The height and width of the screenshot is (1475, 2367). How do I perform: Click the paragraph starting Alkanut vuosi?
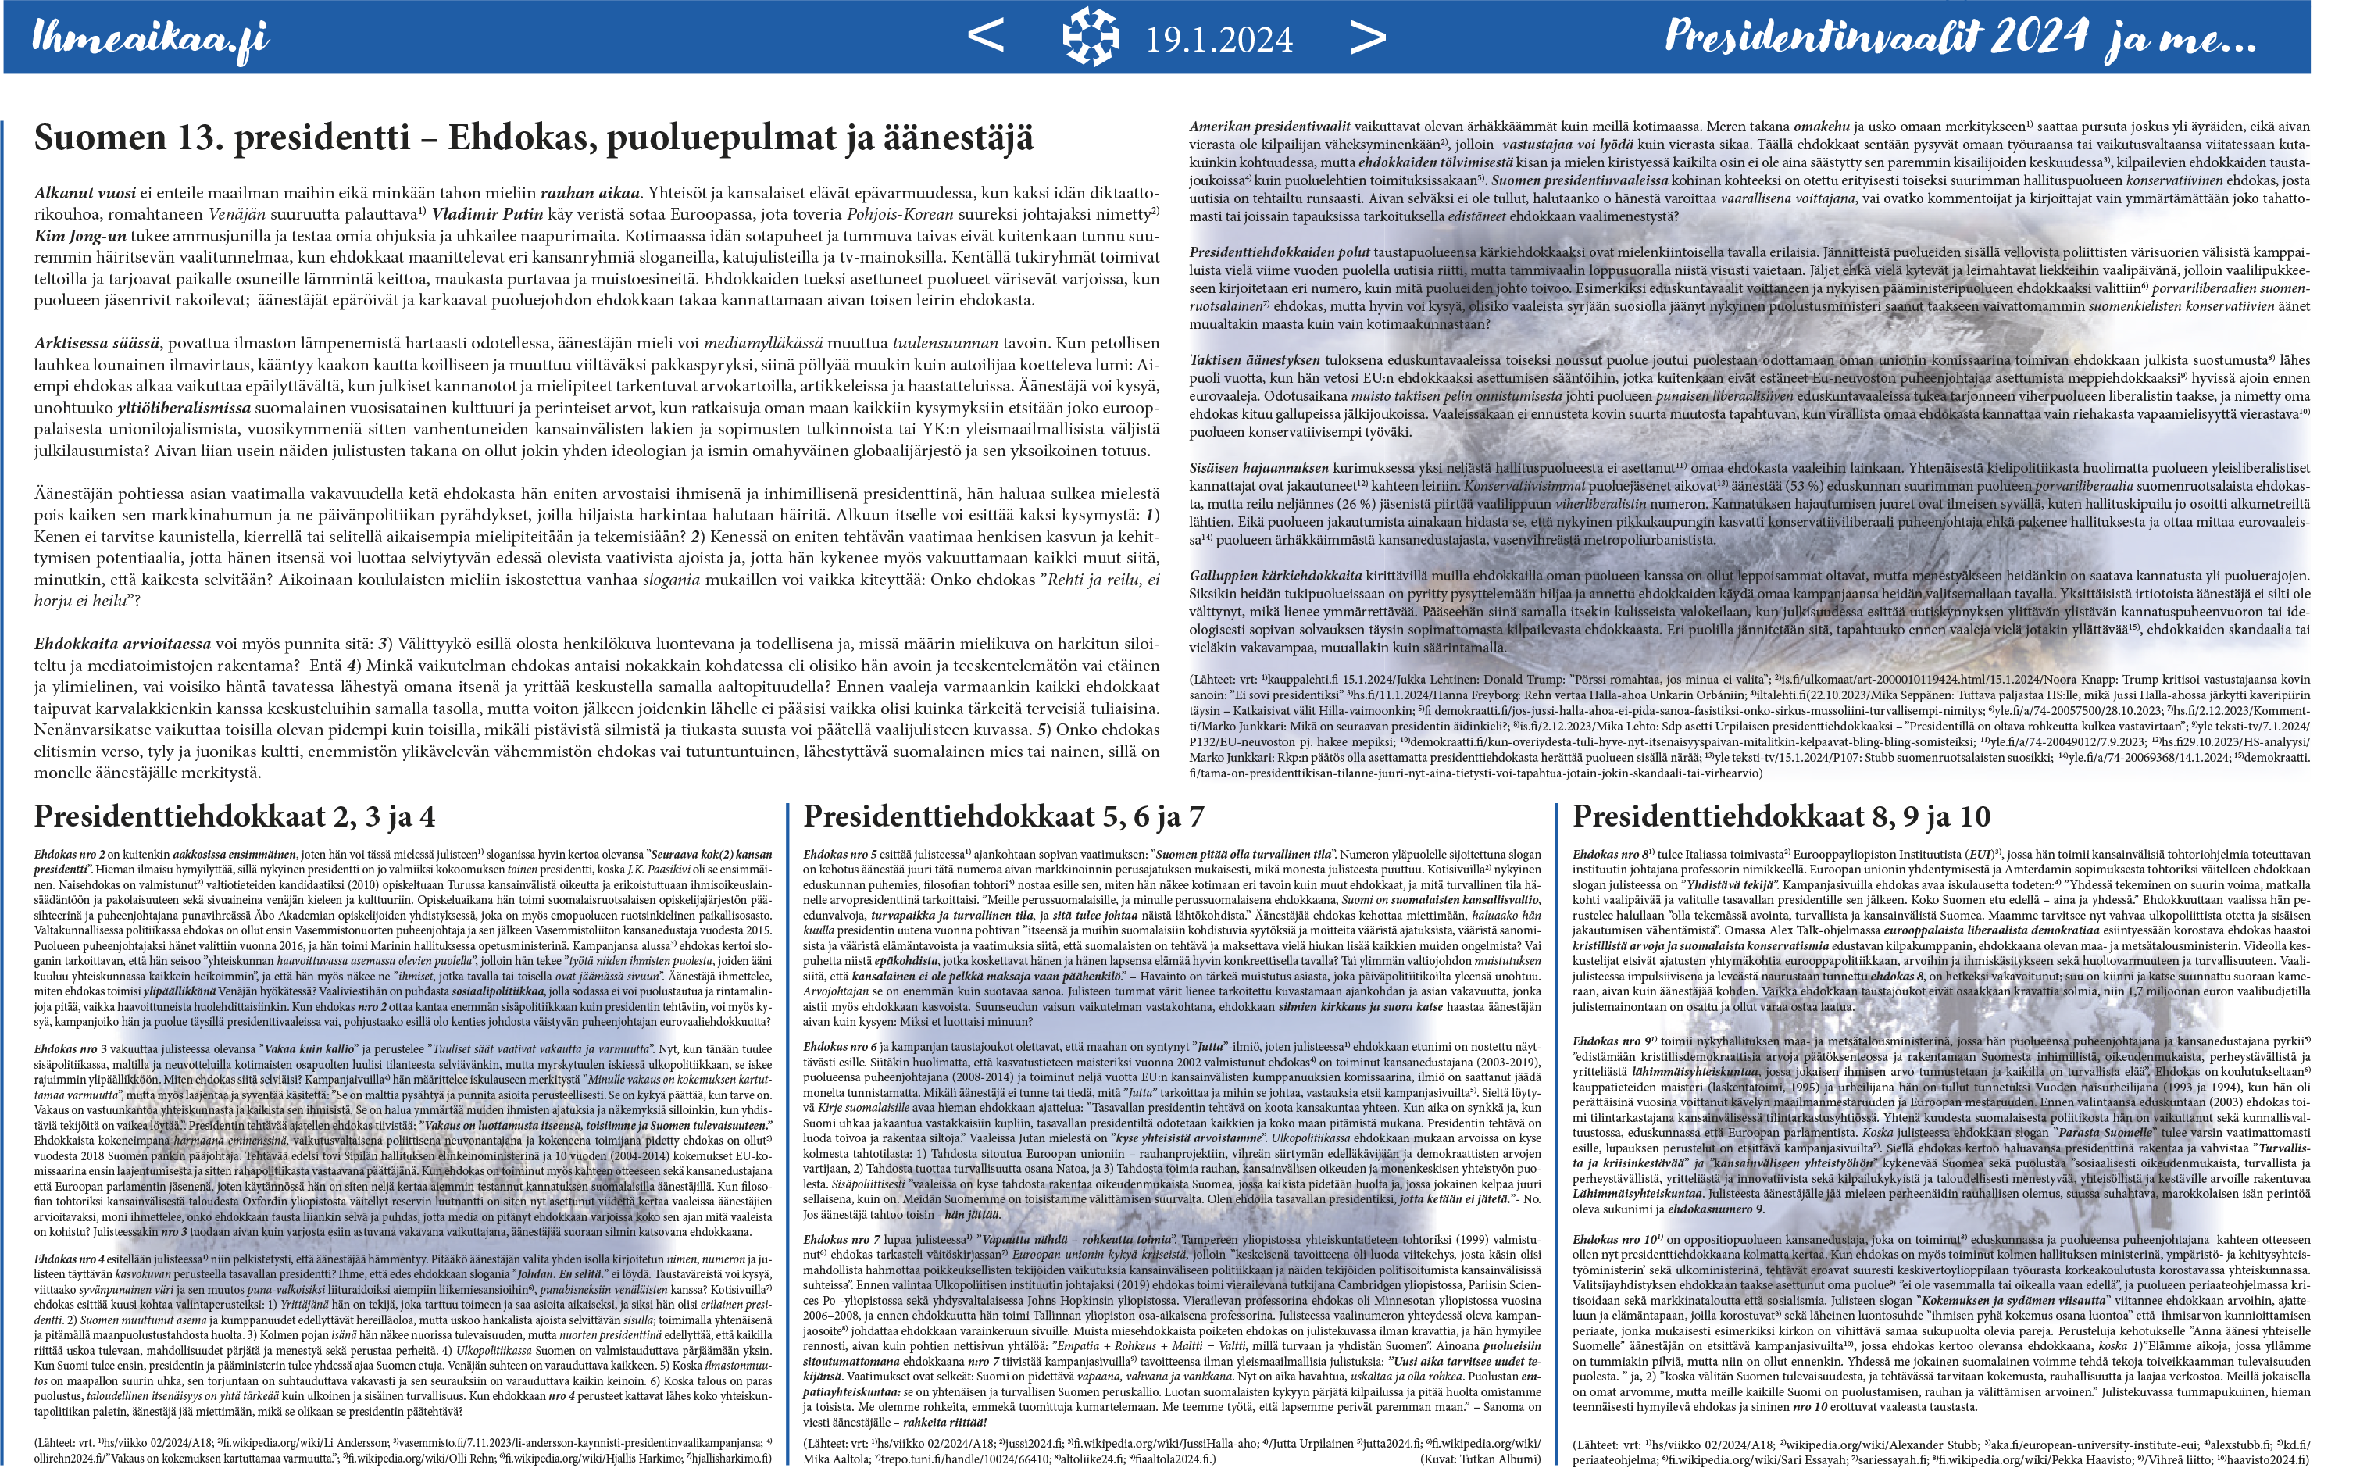click(596, 247)
